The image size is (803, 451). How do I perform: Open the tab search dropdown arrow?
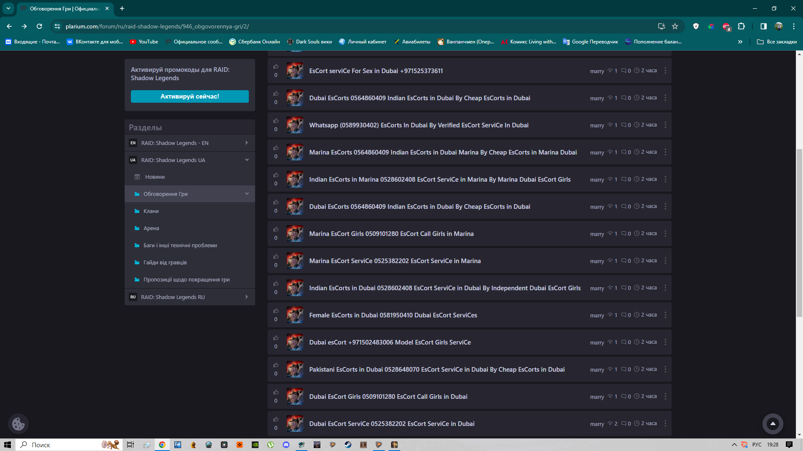(x=8, y=8)
